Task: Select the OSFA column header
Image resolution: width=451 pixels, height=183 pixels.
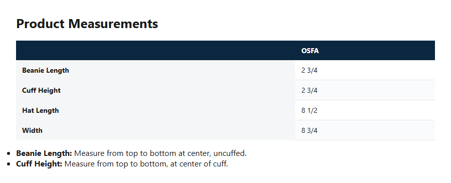Action: click(310, 51)
